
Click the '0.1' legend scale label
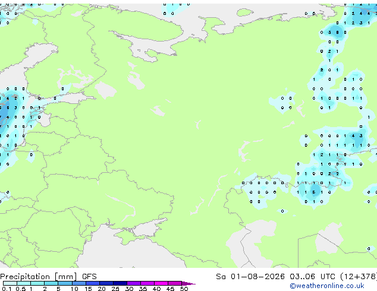point(7,289)
